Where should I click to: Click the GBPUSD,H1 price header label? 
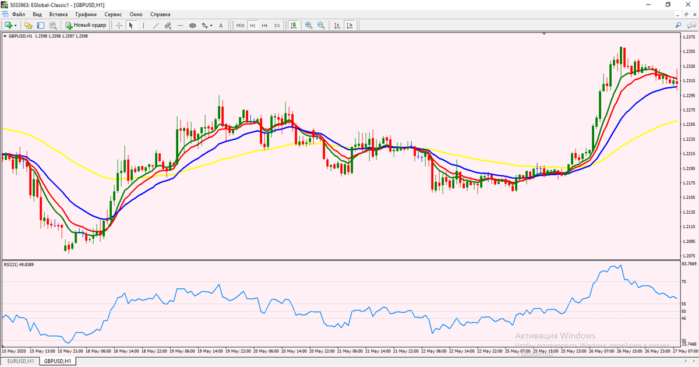point(48,36)
